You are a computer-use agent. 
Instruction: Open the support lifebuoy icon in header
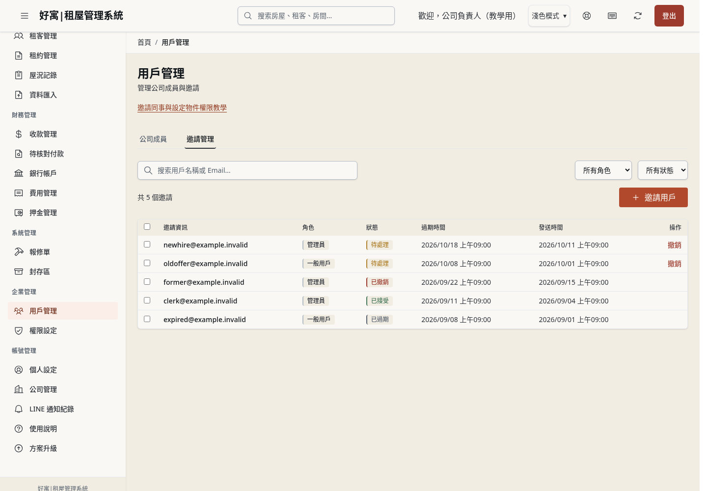pos(587,16)
